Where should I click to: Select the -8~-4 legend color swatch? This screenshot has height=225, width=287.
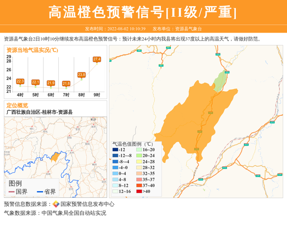coord(115,161)
